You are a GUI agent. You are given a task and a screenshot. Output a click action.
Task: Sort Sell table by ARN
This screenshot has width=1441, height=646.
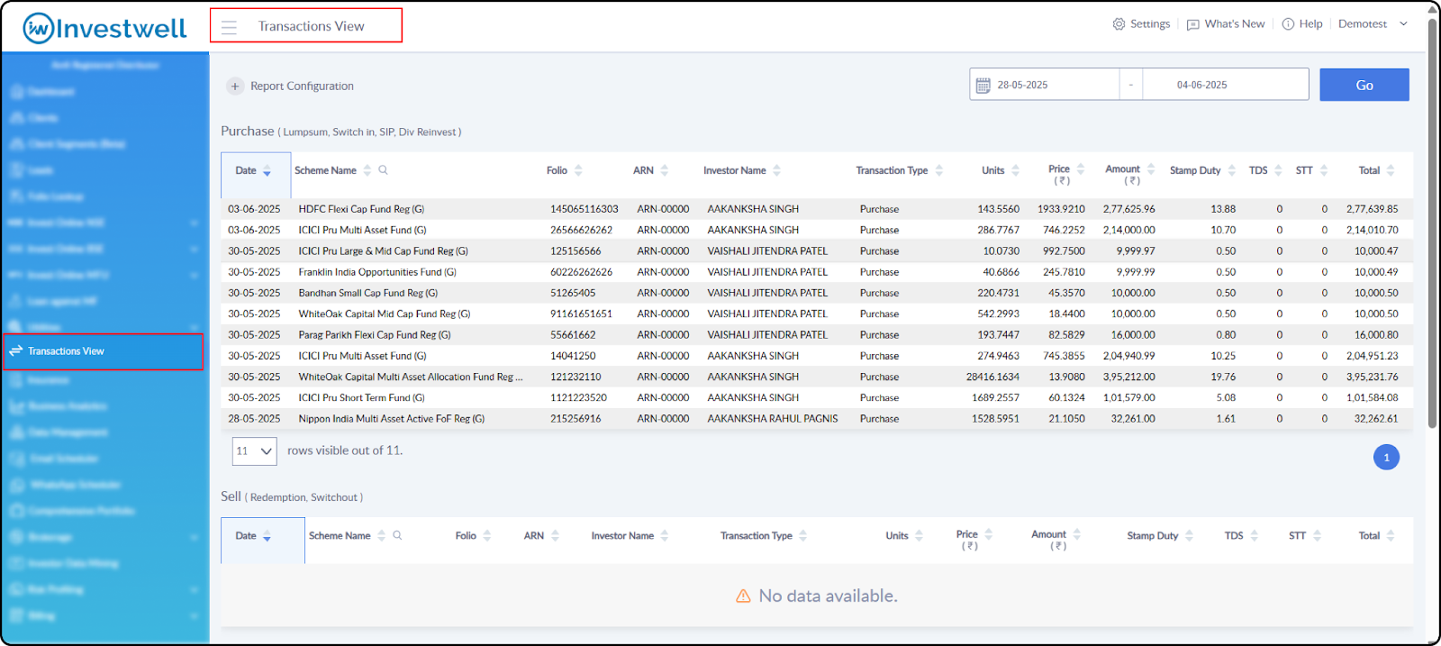point(555,535)
